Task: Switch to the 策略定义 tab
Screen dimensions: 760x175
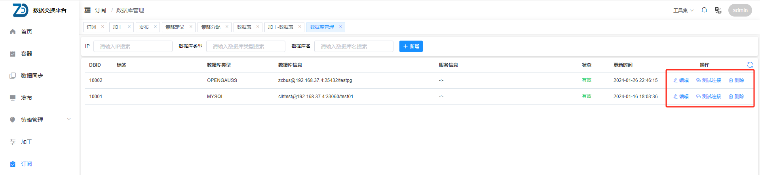Action: click(175, 27)
